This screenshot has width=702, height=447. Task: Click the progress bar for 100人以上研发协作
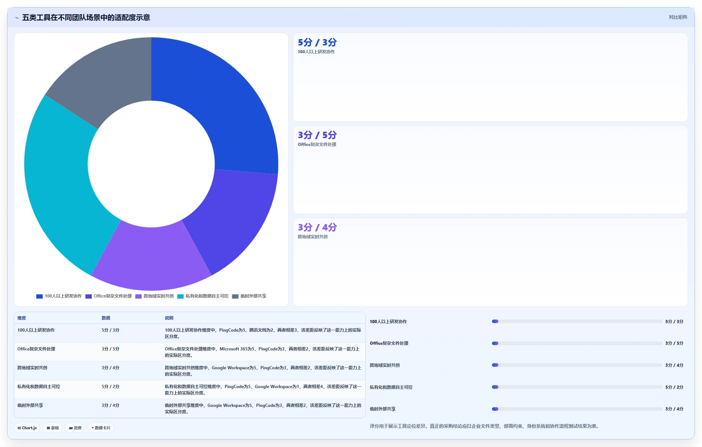click(x=577, y=321)
